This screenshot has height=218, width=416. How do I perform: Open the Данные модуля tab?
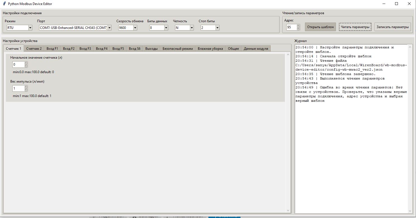pos(256,49)
